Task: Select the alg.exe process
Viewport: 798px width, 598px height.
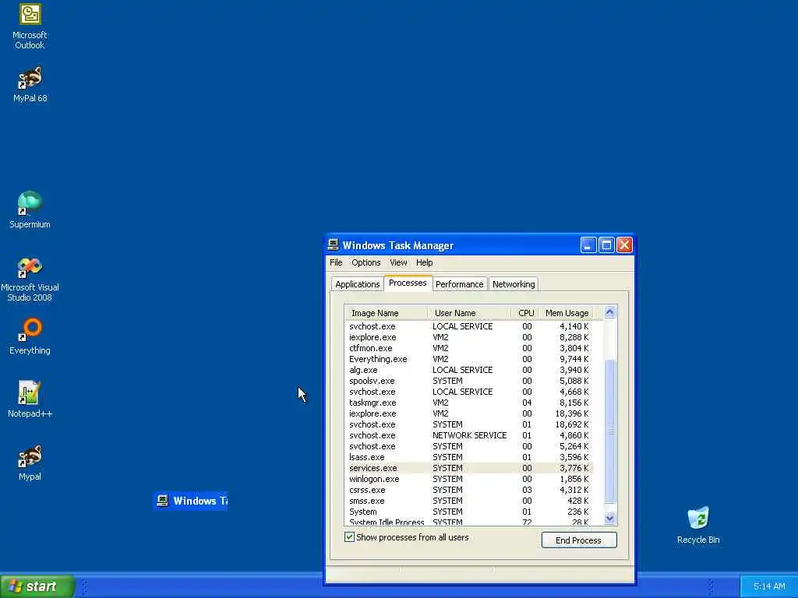Action: pyautogui.click(x=468, y=370)
